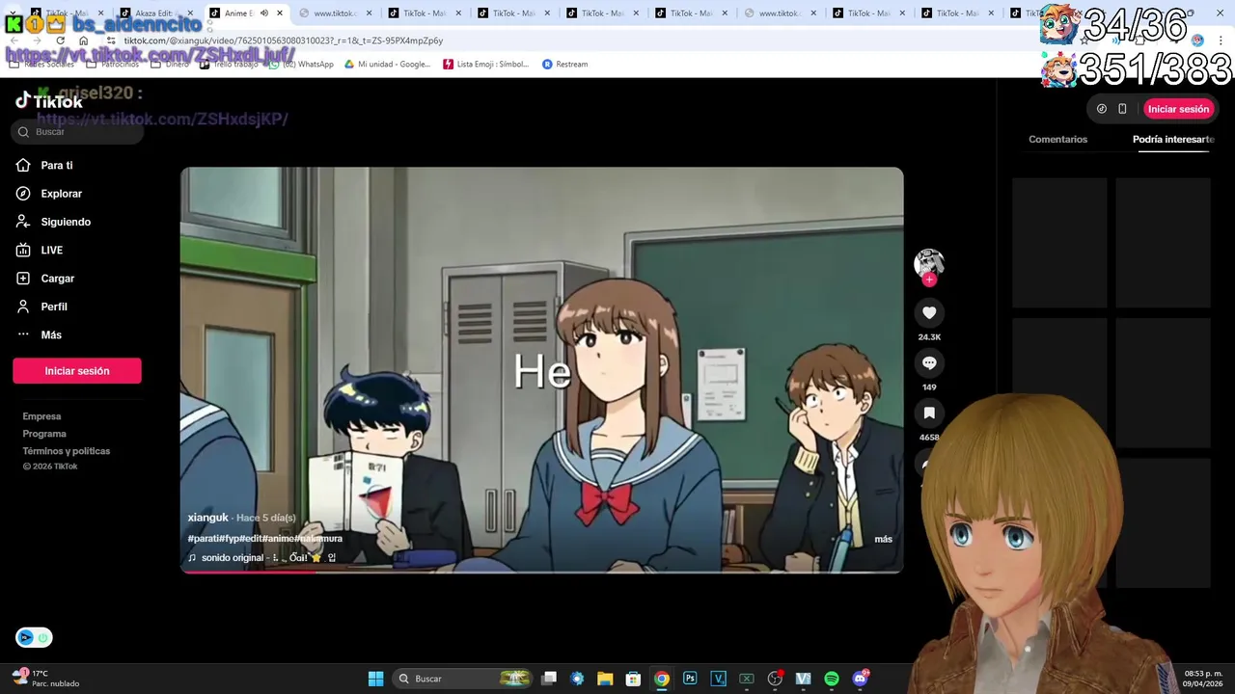
Task: Open the Para ti feed
Action: coord(44,165)
